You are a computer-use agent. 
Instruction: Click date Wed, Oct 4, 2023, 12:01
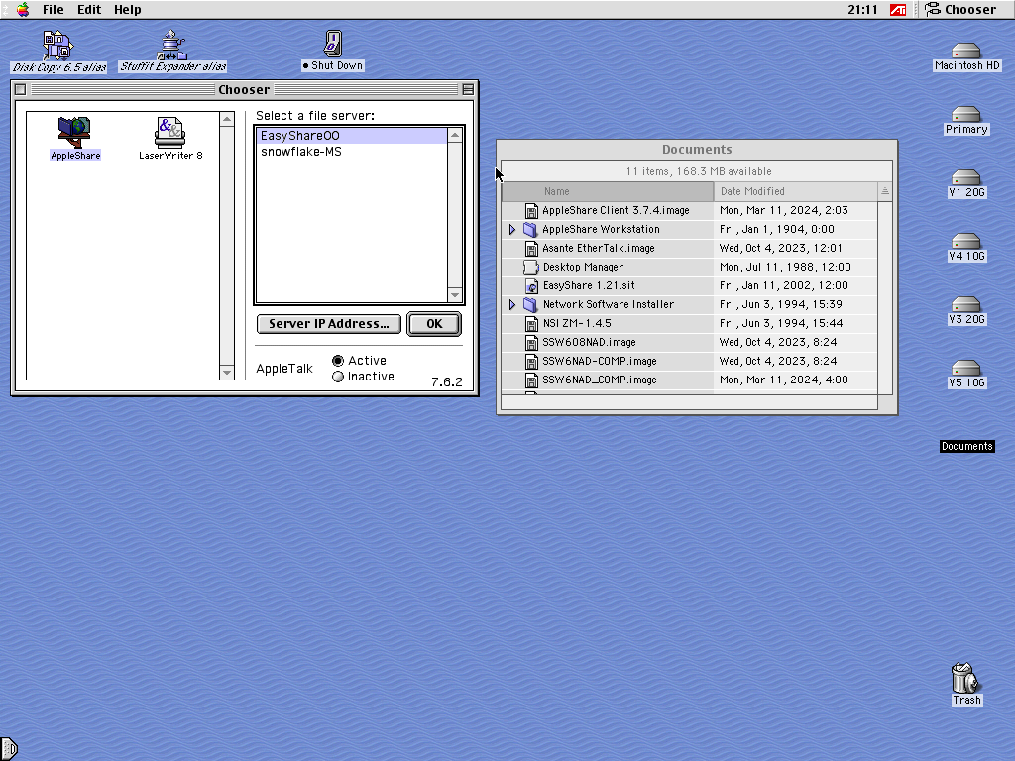[781, 248]
